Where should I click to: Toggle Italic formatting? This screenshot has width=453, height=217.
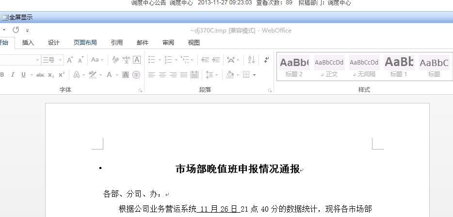tap(13, 75)
